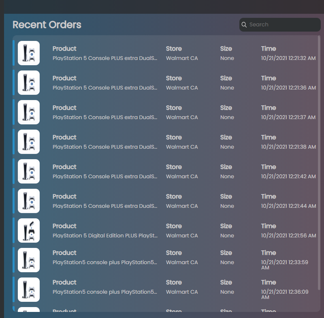Open Digital Edition thumbnail at 12:21:56 AM

(x=29, y=230)
